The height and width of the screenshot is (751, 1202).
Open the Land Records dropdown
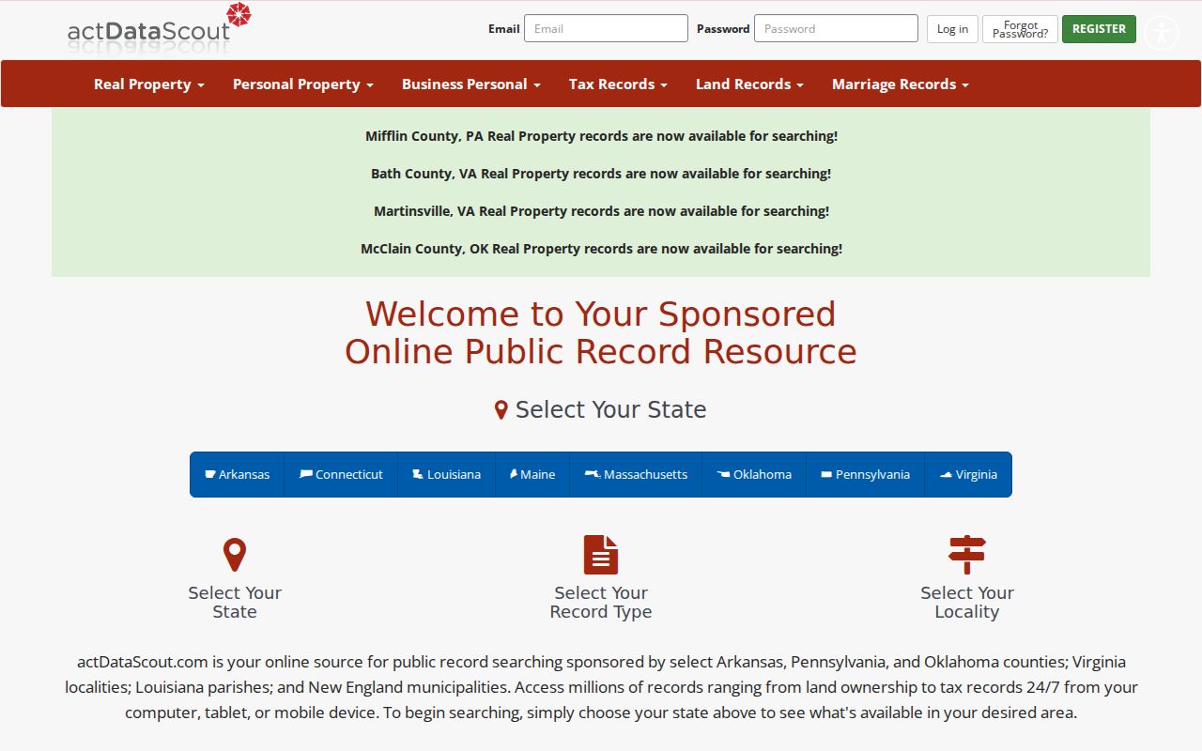pos(749,84)
